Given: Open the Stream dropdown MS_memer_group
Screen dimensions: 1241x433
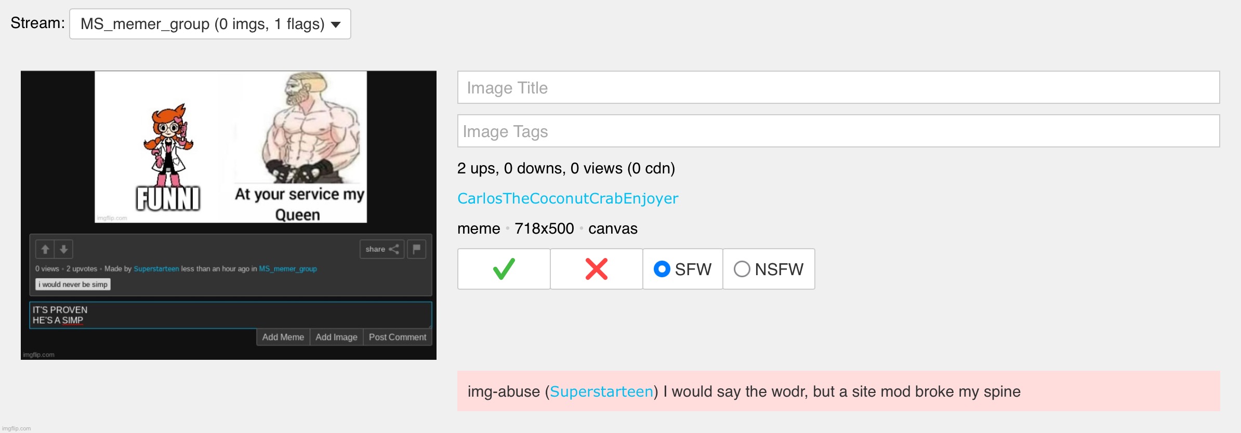Looking at the screenshot, I should [x=210, y=24].
